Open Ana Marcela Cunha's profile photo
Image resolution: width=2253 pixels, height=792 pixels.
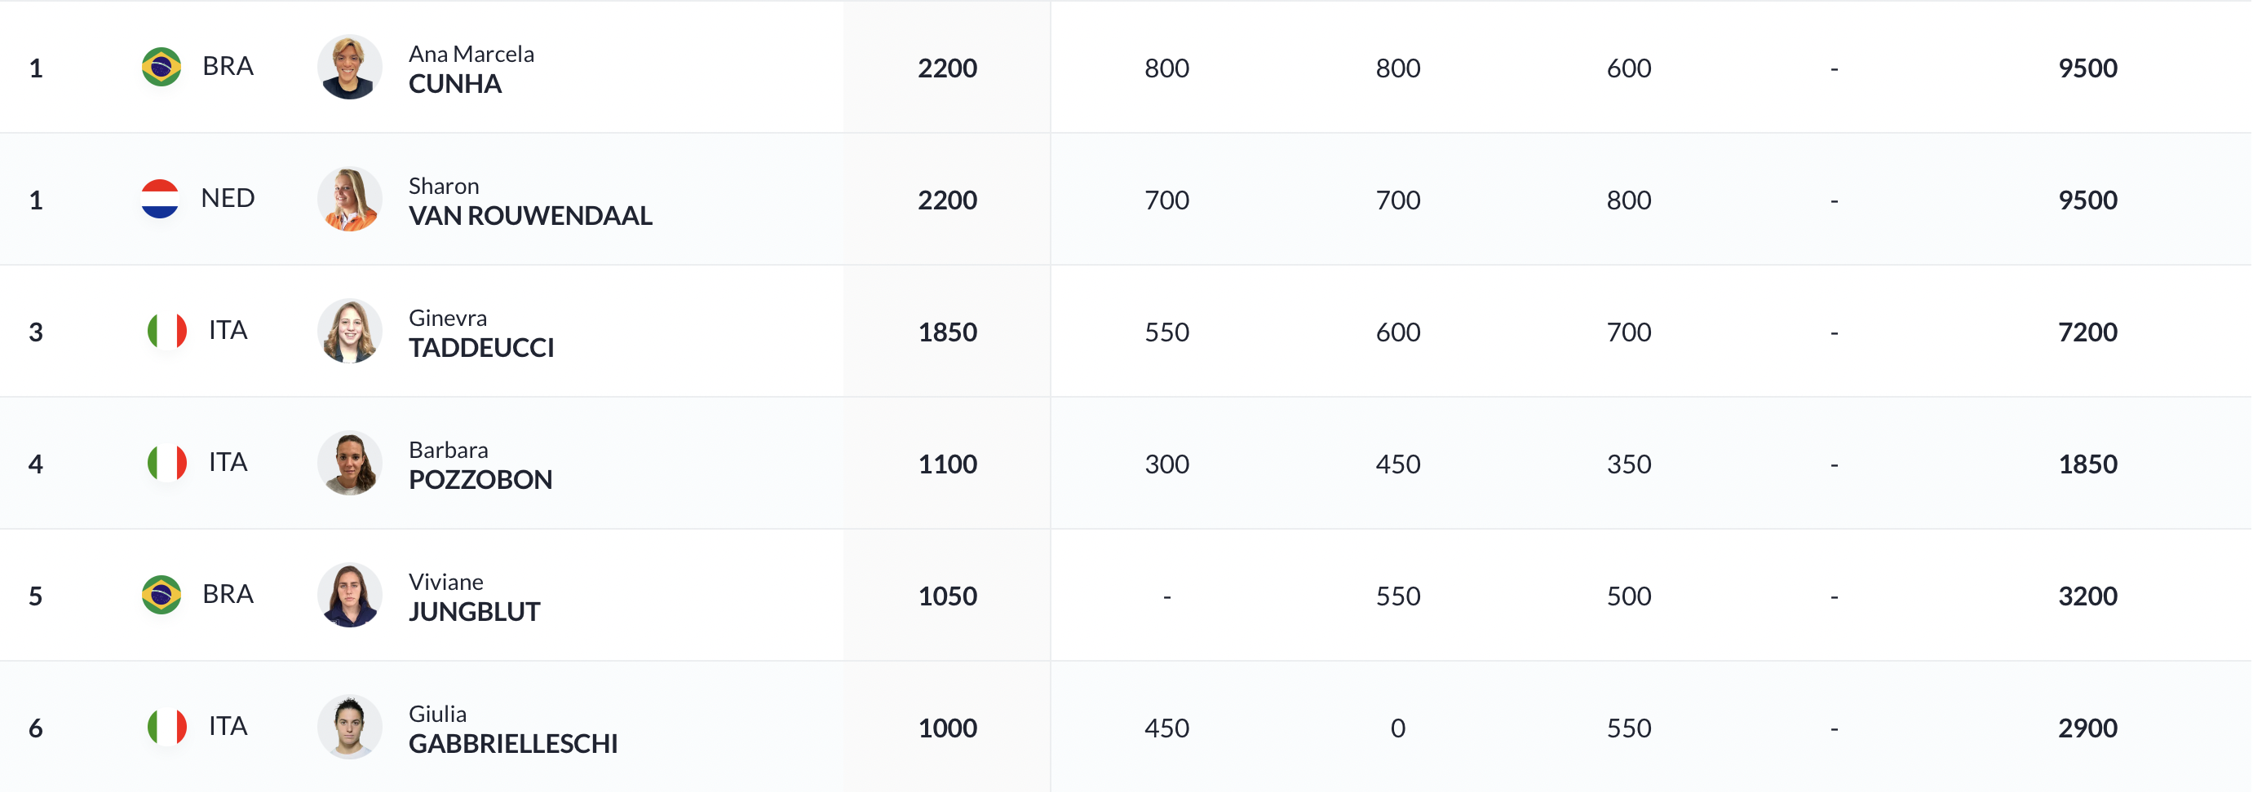[349, 68]
